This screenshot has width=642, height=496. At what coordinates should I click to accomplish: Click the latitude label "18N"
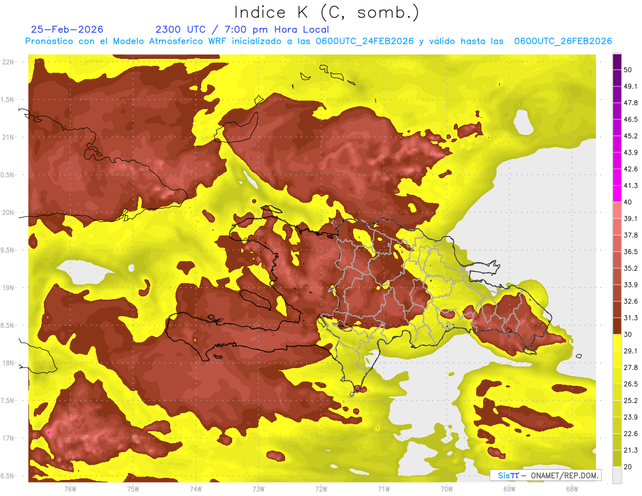pyautogui.click(x=7, y=363)
